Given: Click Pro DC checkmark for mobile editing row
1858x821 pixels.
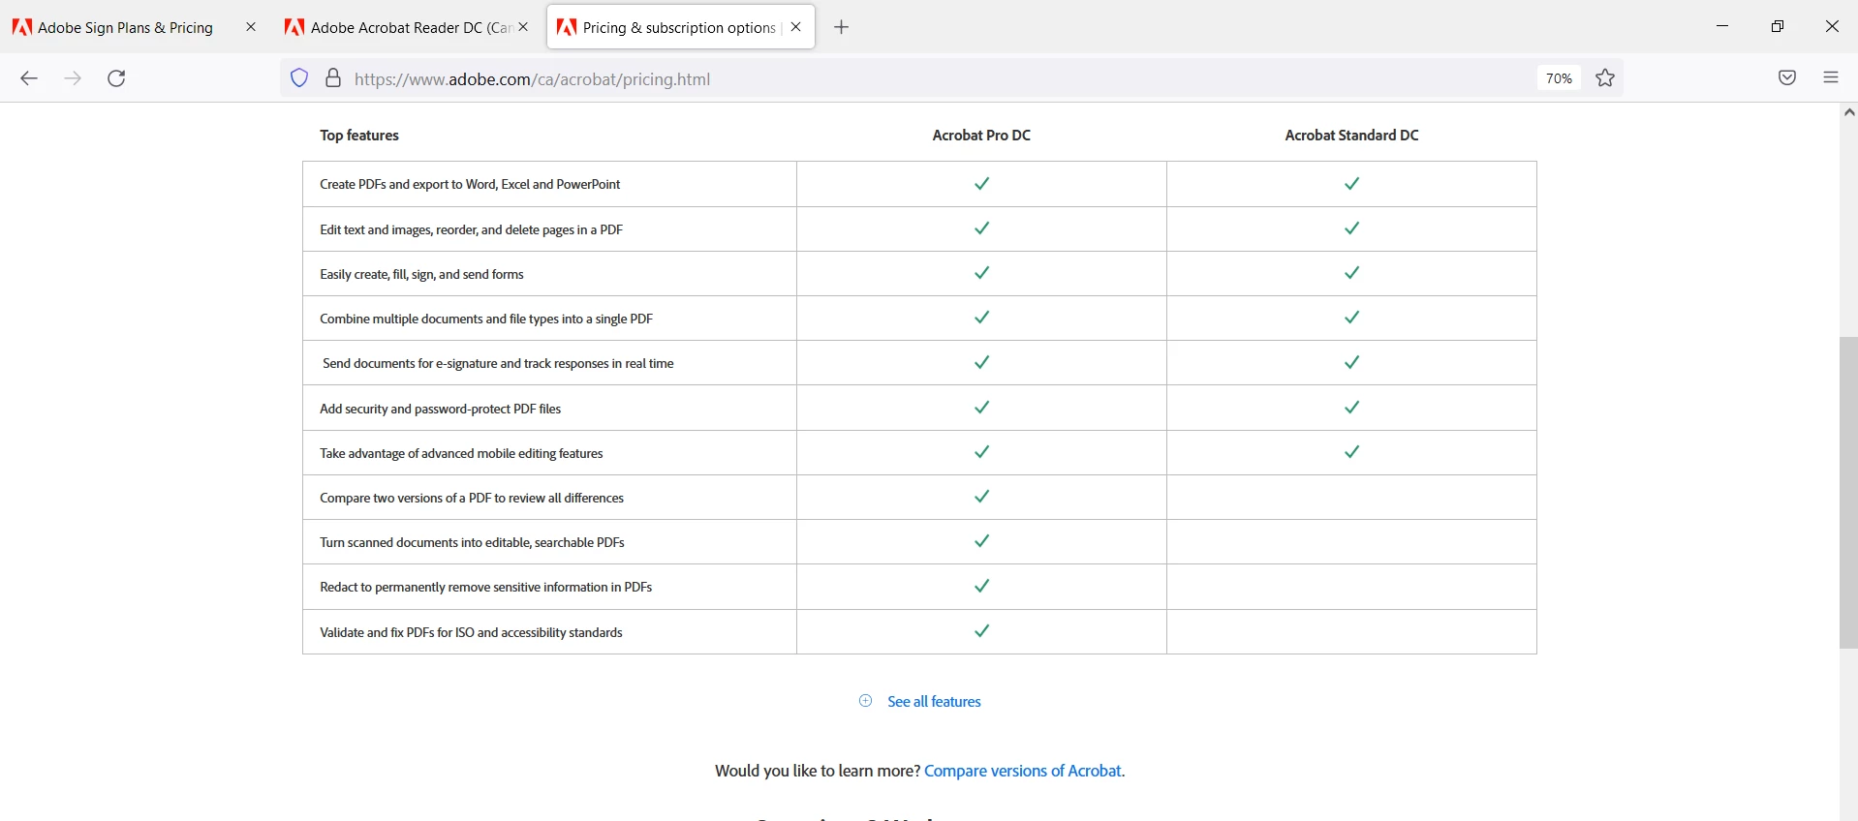Looking at the screenshot, I should pyautogui.click(x=981, y=452).
